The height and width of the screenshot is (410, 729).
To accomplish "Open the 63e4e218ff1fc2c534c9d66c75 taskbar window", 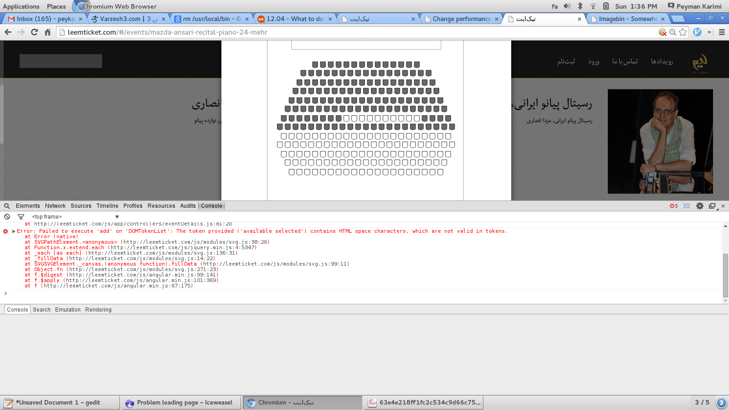I will coord(424,403).
